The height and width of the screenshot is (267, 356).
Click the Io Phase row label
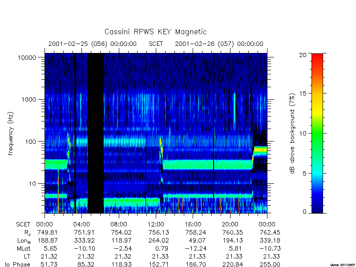(18, 264)
